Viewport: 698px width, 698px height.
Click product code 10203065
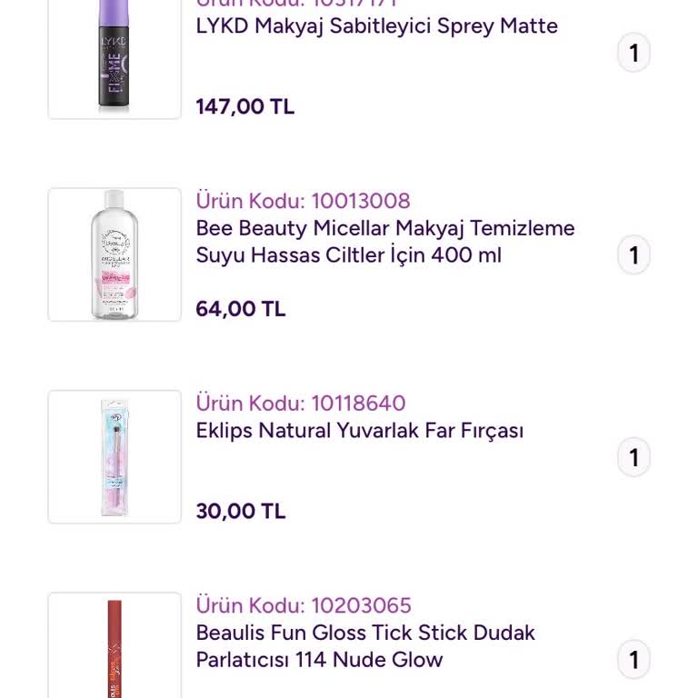pos(304,605)
